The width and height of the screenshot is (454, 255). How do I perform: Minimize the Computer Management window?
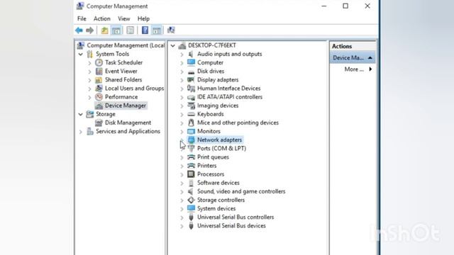tap(324, 6)
